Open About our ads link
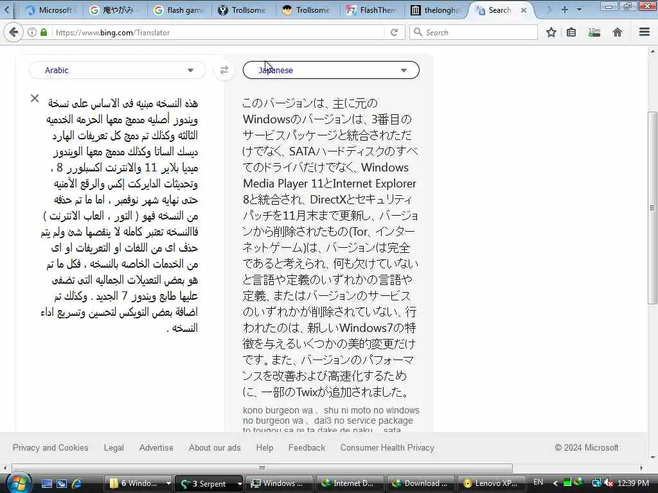Viewport: 658px width, 493px height. [x=215, y=447]
